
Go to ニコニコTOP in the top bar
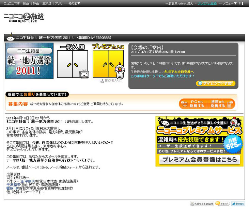pyautogui.click(x=12, y=3)
